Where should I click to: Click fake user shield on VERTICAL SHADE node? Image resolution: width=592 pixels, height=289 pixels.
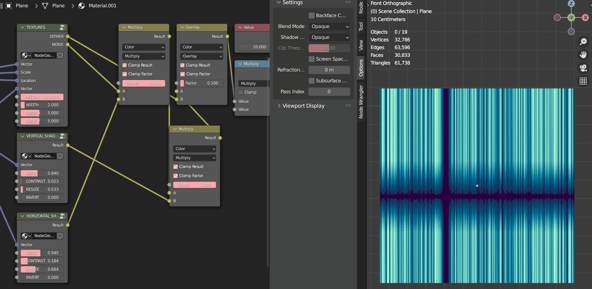point(60,156)
